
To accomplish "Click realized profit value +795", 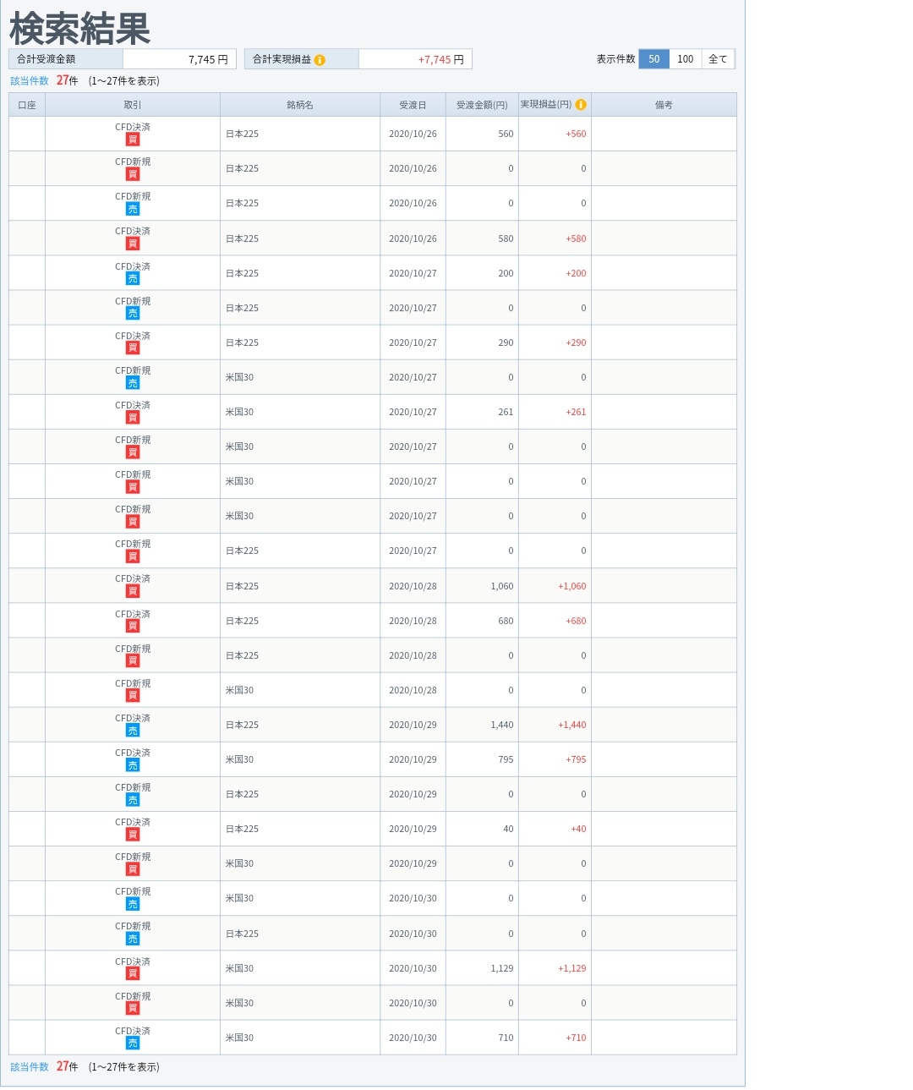I will [x=576, y=759].
